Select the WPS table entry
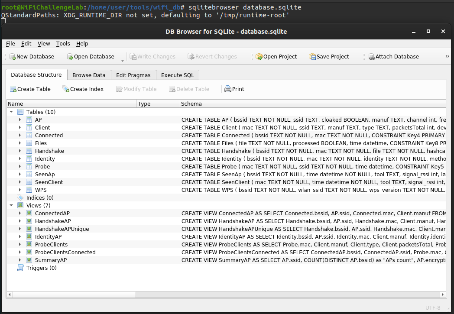This screenshot has height=314, width=454. coord(41,190)
